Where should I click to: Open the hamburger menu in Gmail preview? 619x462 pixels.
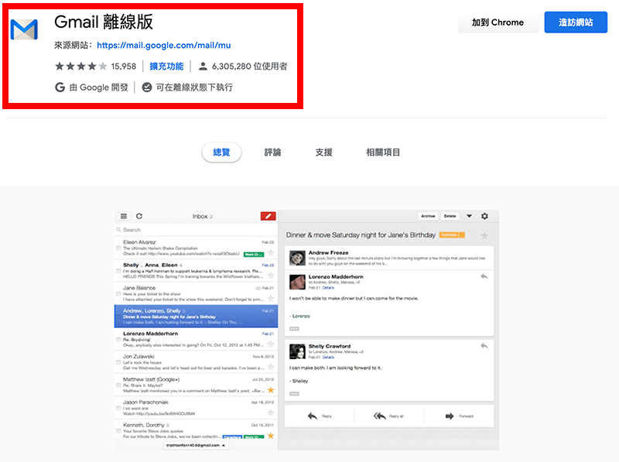[x=124, y=217]
